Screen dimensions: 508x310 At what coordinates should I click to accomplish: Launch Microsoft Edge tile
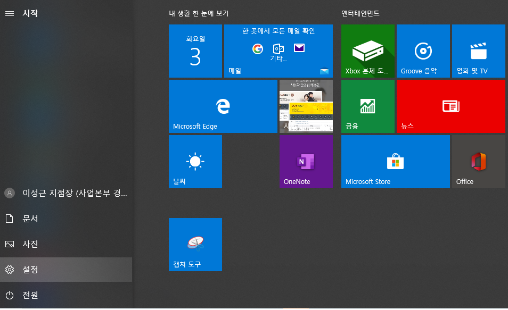(223, 106)
